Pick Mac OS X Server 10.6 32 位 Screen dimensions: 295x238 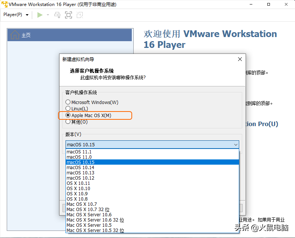(x=152, y=220)
